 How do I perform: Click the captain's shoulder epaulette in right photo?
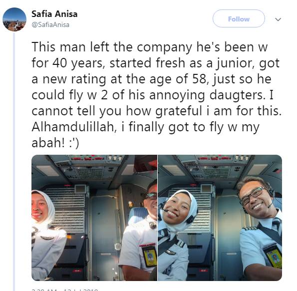point(249,228)
